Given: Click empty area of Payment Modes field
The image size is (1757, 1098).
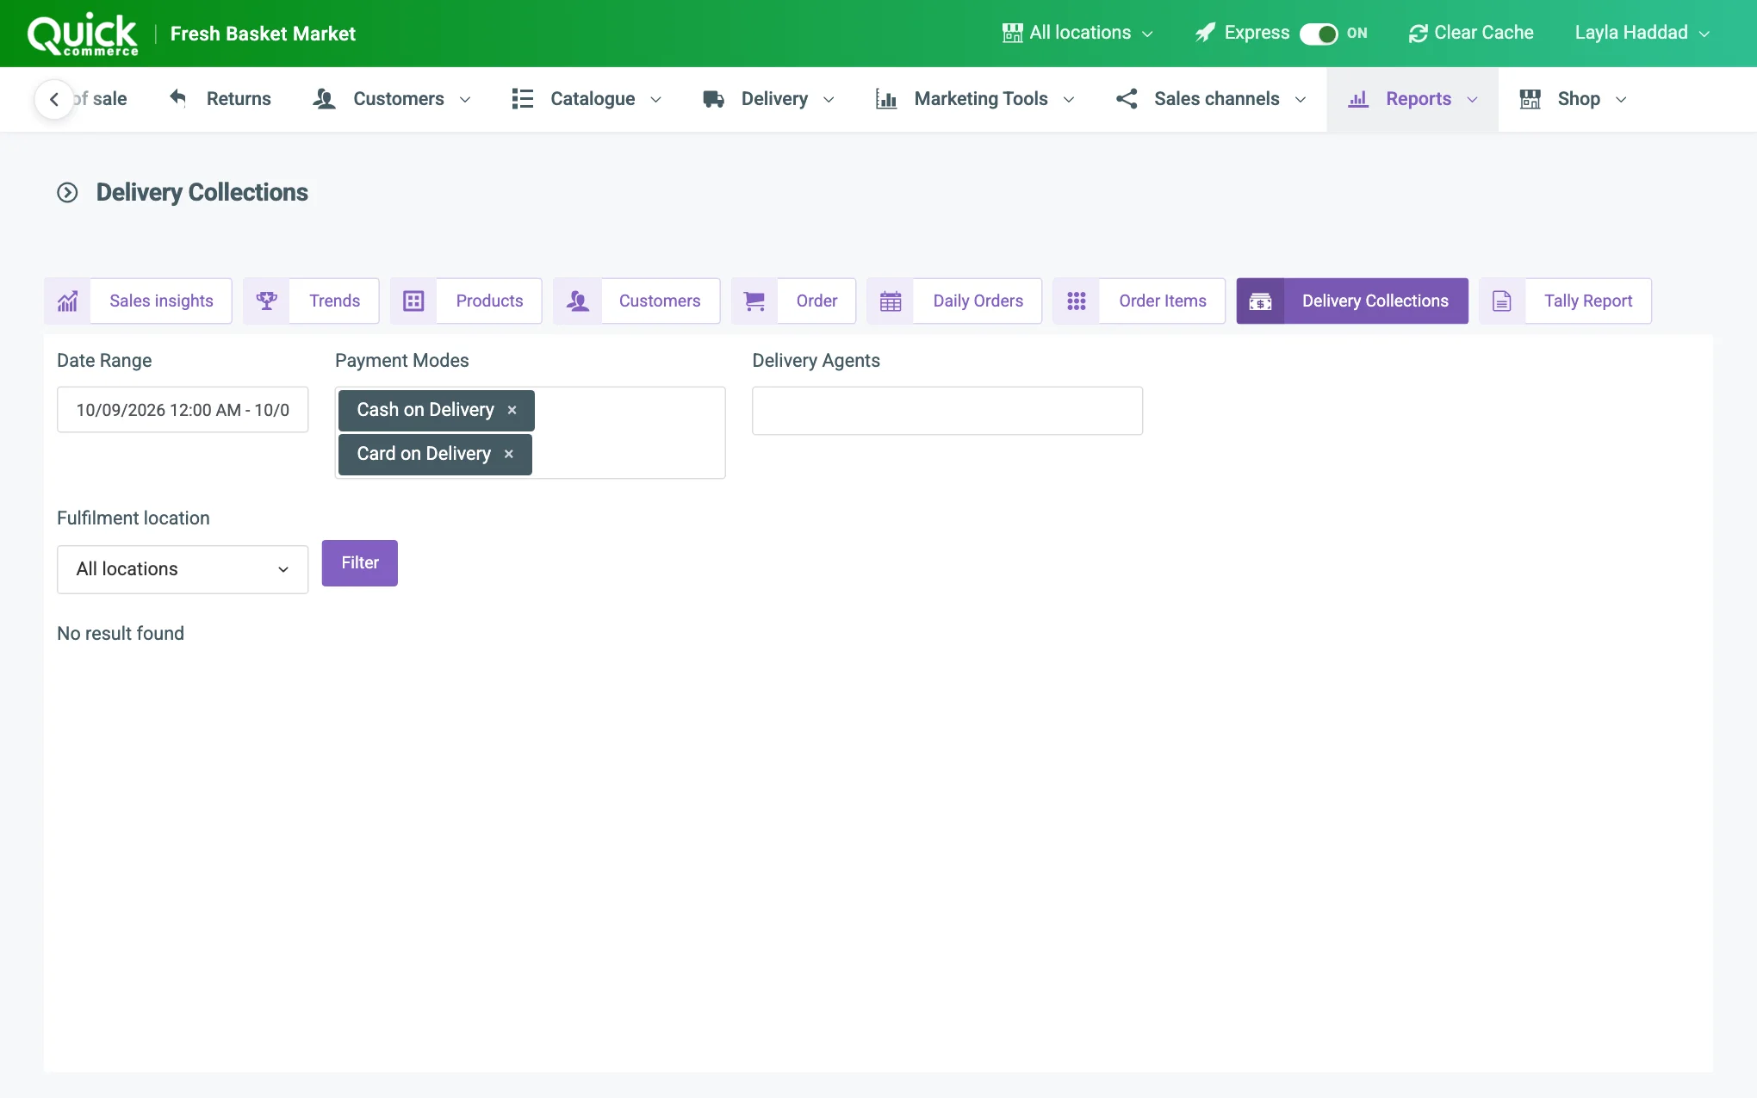Looking at the screenshot, I should [x=629, y=432].
